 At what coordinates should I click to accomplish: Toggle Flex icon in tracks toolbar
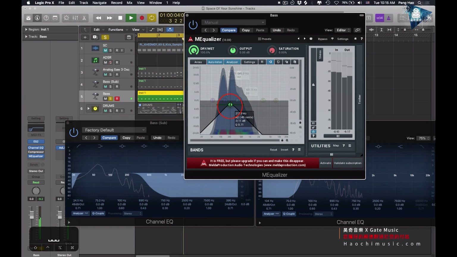(160, 29)
